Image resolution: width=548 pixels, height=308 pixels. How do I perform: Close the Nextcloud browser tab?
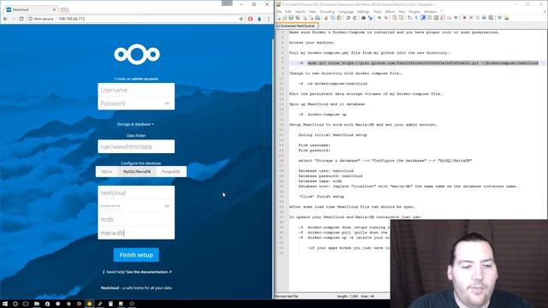[x=54, y=9]
